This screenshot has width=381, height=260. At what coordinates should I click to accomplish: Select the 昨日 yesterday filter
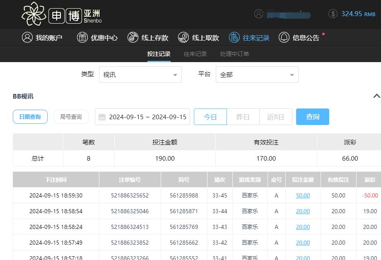point(243,117)
